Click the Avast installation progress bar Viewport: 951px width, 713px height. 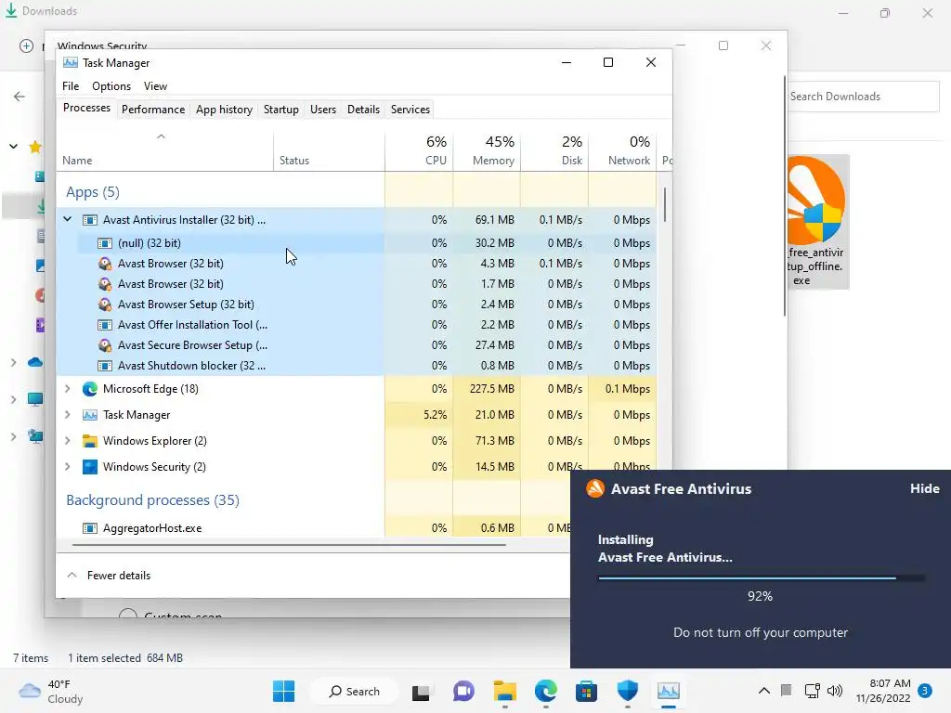coord(761,578)
